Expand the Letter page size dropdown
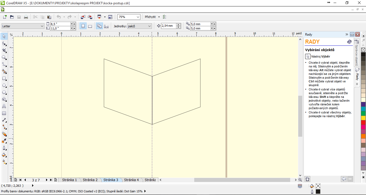 coord(23,26)
